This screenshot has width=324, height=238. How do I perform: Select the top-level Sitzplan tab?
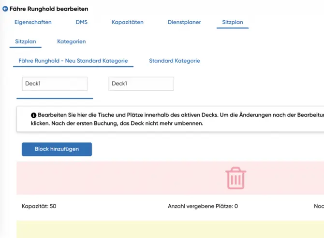click(x=232, y=22)
